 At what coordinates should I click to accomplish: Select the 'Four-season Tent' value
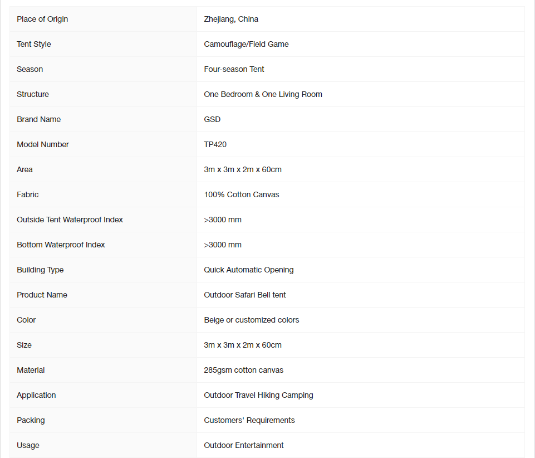tap(234, 69)
